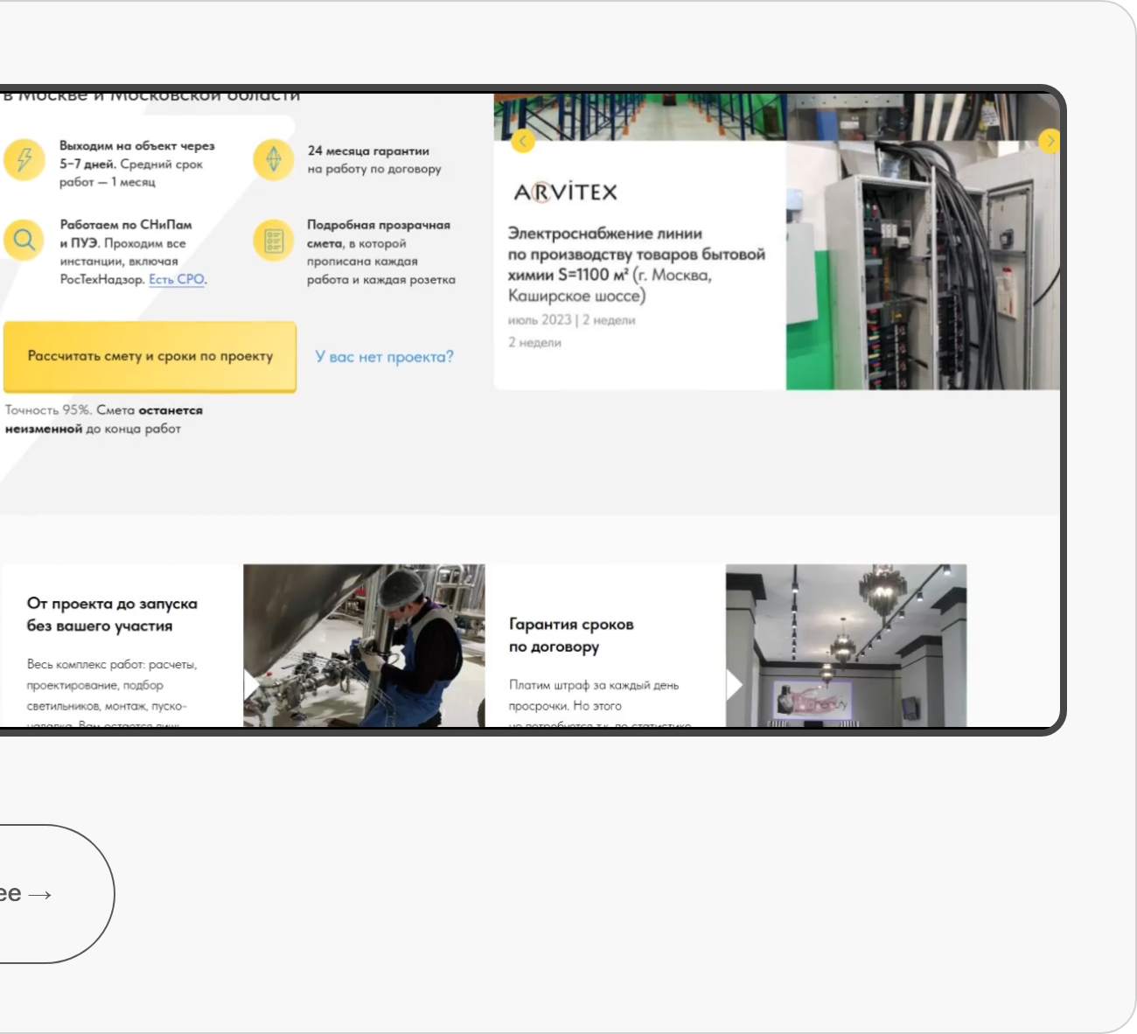1137x1034 pixels.
Task: Click the diamond guarantee icon
Action: pos(273,160)
